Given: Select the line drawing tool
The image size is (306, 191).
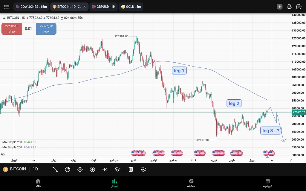Looking at the screenshot, I should click(55, 169).
